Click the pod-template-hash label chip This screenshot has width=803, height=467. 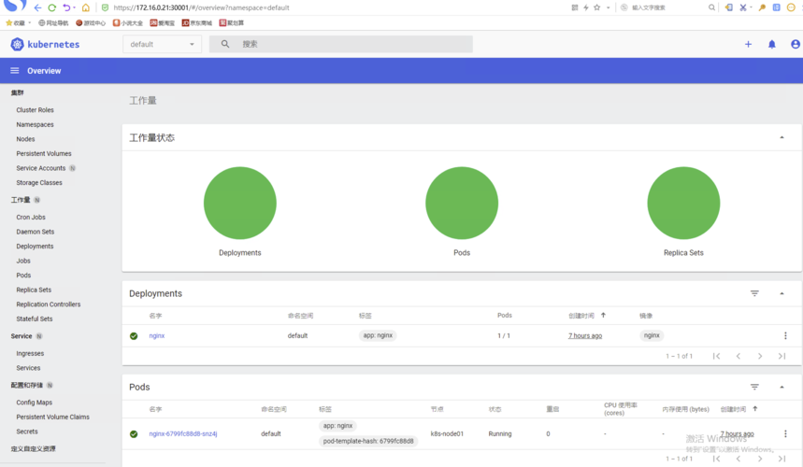[368, 441]
